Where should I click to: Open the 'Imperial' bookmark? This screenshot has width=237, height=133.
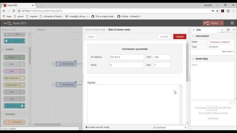(x=32, y=16)
